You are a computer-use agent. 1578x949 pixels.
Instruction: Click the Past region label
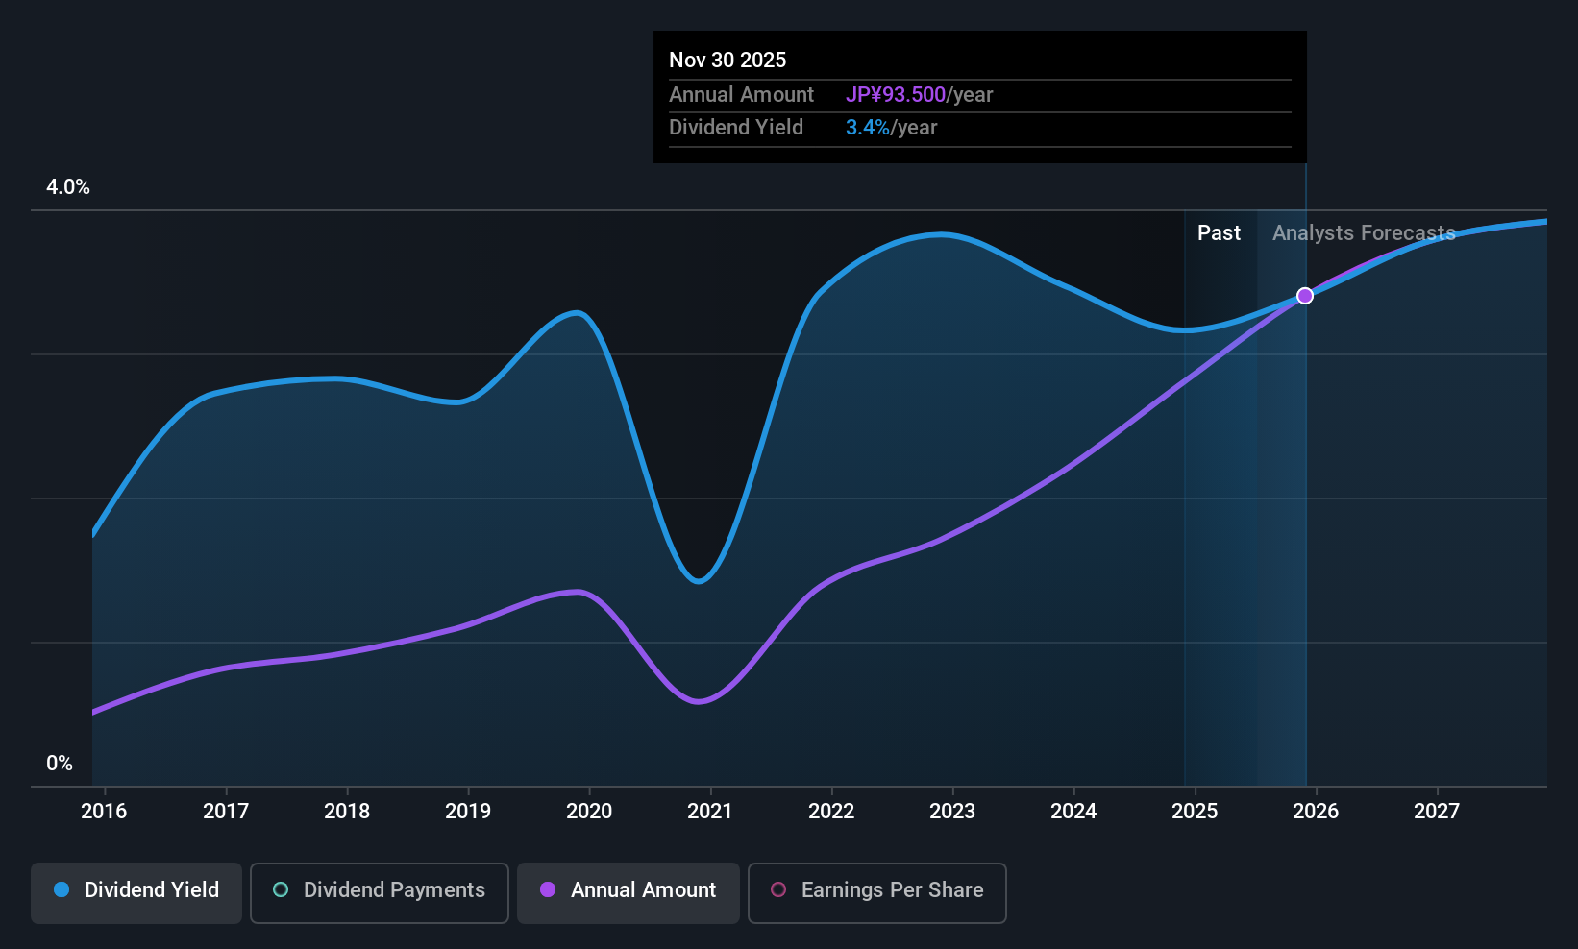pyautogui.click(x=1219, y=233)
